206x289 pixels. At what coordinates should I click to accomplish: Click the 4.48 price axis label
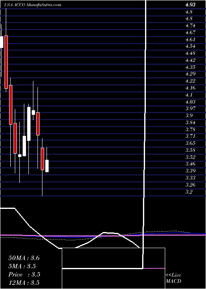pyautogui.click(x=190, y=53)
